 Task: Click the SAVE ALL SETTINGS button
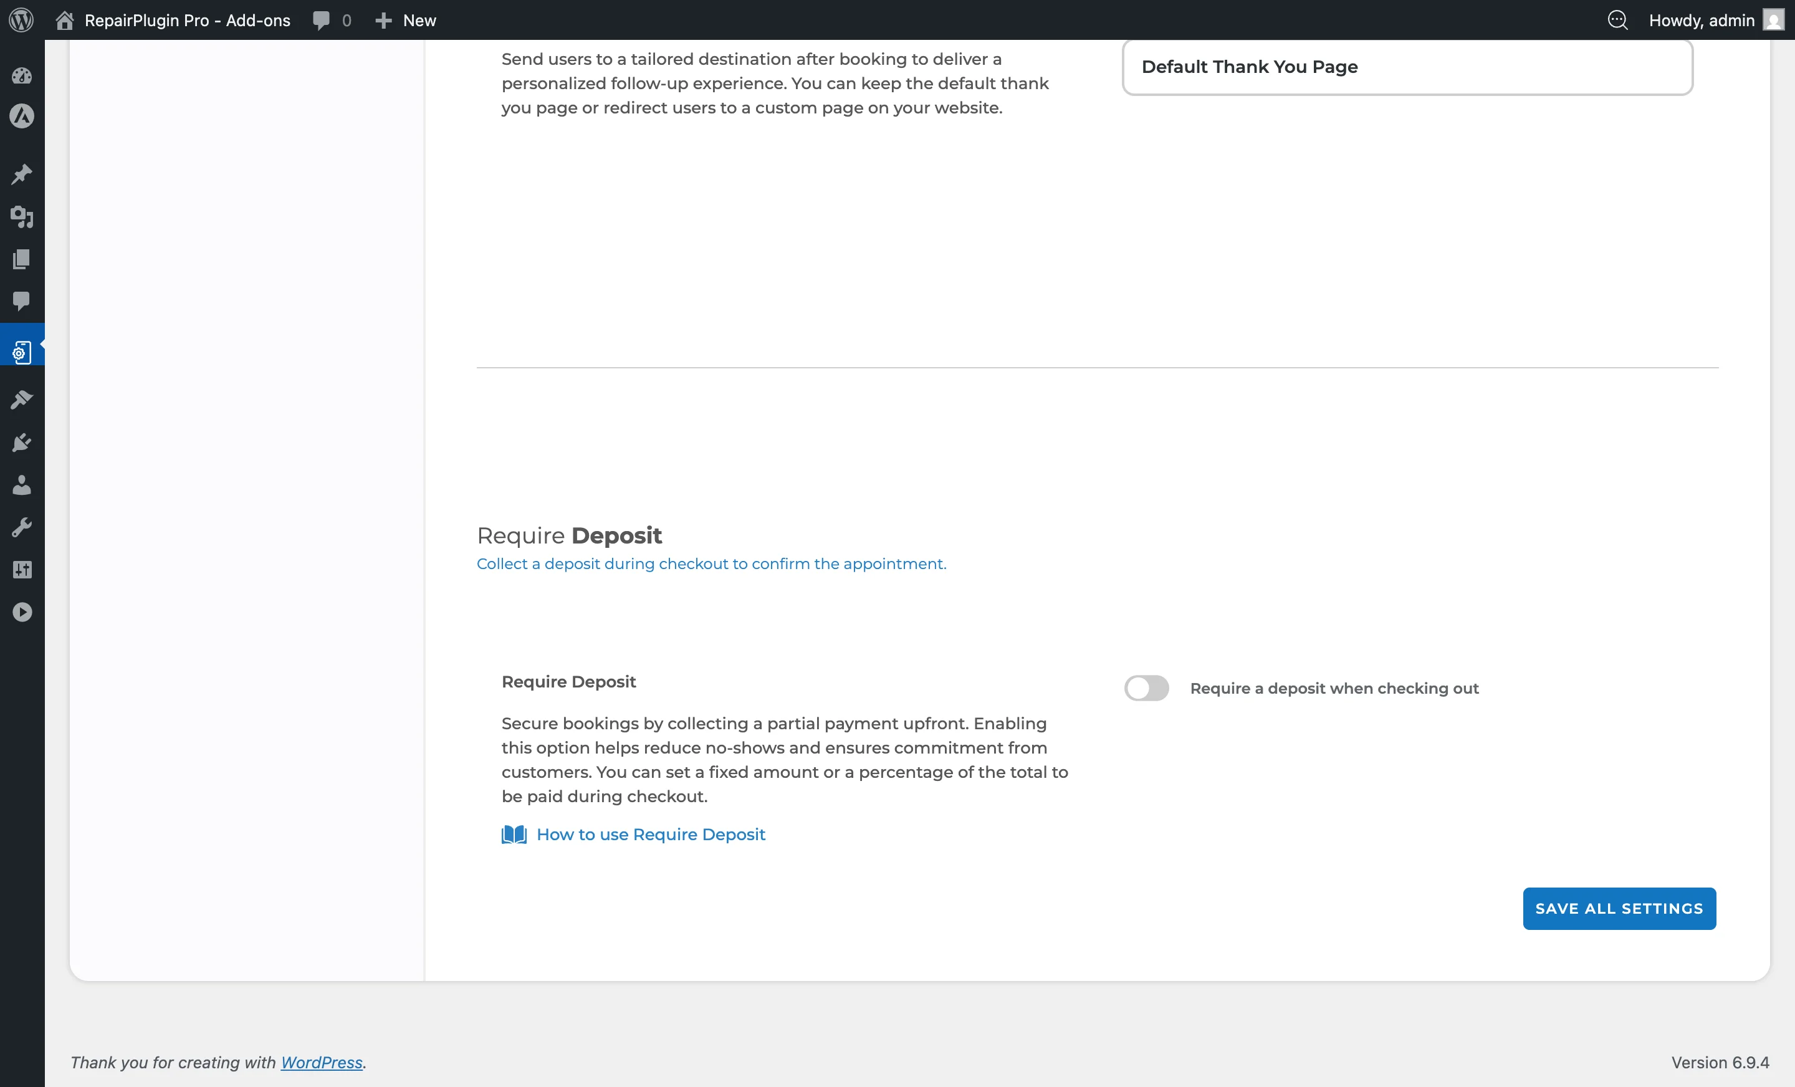pyautogui.click(x=1619, y=909)
